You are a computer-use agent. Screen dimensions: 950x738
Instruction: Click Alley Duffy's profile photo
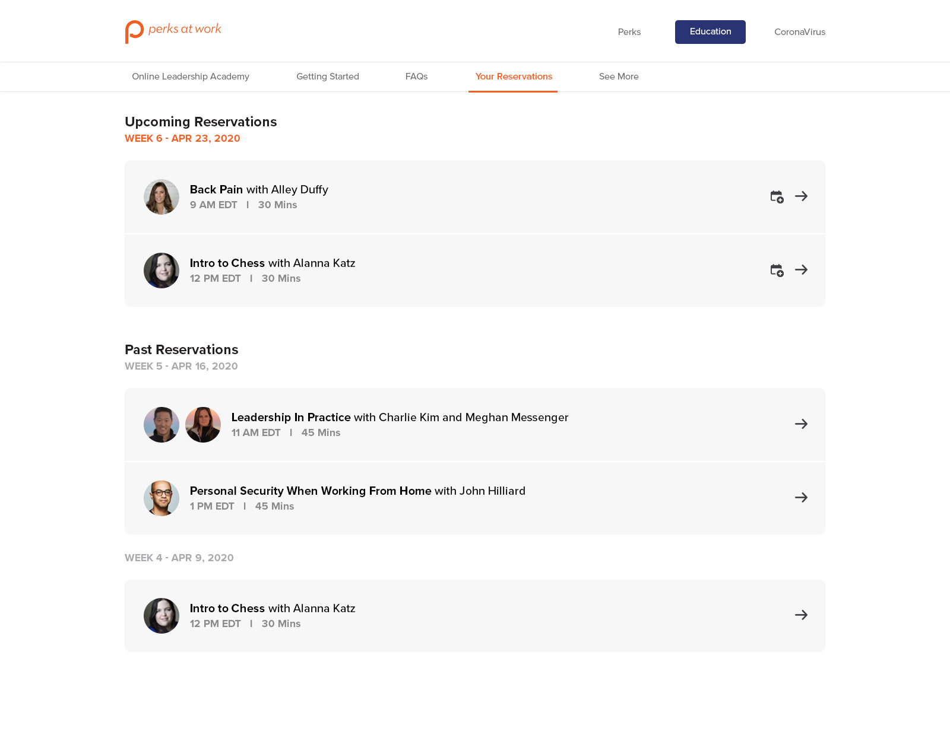pyautogui.click(x=161, y=197)
